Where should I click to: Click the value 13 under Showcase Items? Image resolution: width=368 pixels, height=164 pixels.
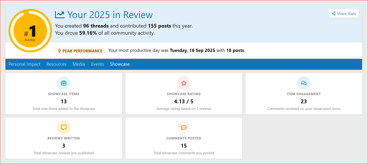pyautogui.click(x=64, y=101)
